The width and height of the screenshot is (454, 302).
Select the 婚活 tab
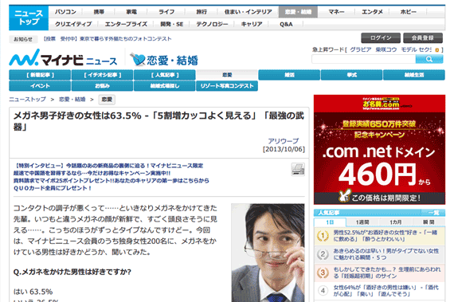tap(289, 75)
